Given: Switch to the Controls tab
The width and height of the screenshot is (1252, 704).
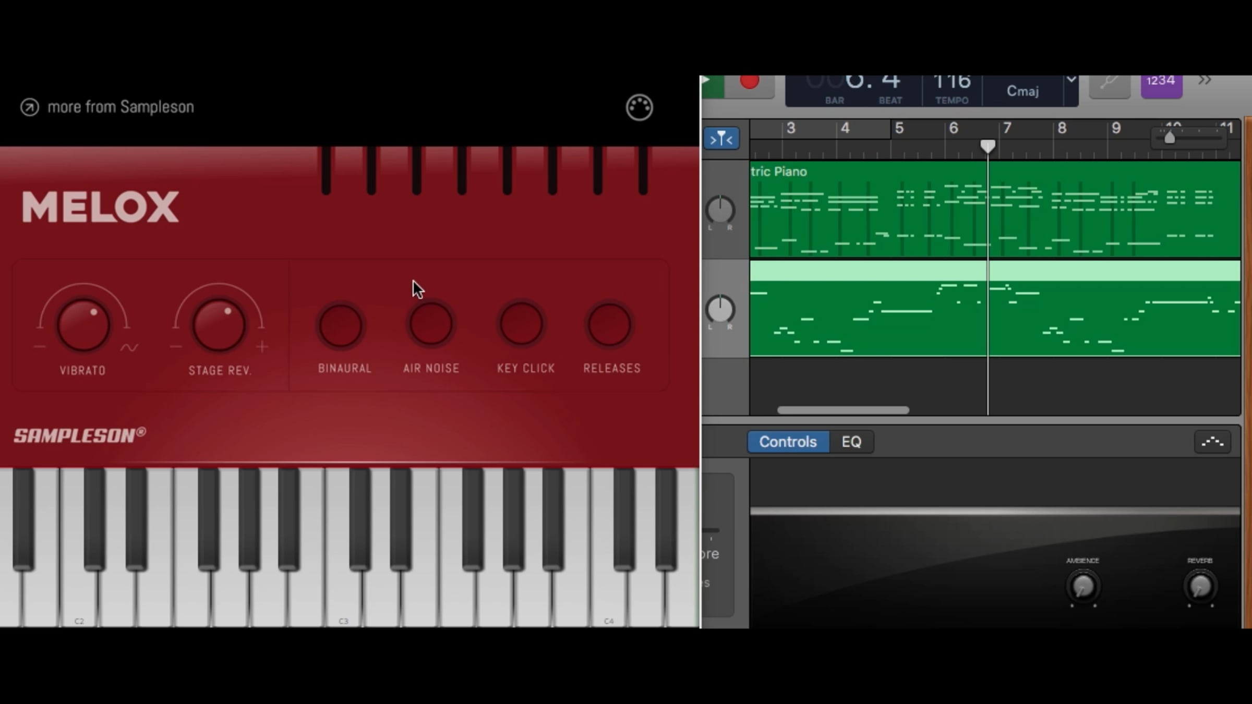Looking at the screenshot, I should coord(788,442).
